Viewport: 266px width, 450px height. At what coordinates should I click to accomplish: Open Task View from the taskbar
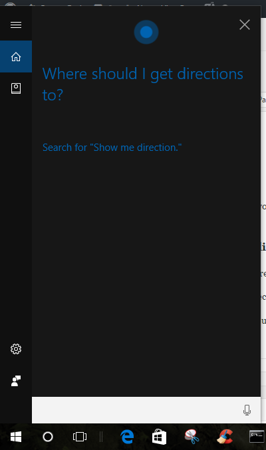click(x=80, y=437)
